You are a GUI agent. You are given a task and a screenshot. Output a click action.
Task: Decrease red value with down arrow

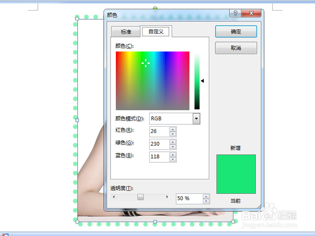pos(173,134)
